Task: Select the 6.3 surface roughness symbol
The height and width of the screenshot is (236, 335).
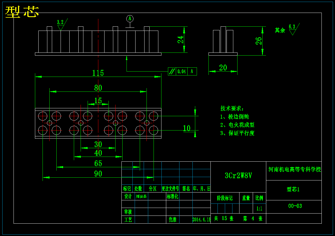Action: 294,29
